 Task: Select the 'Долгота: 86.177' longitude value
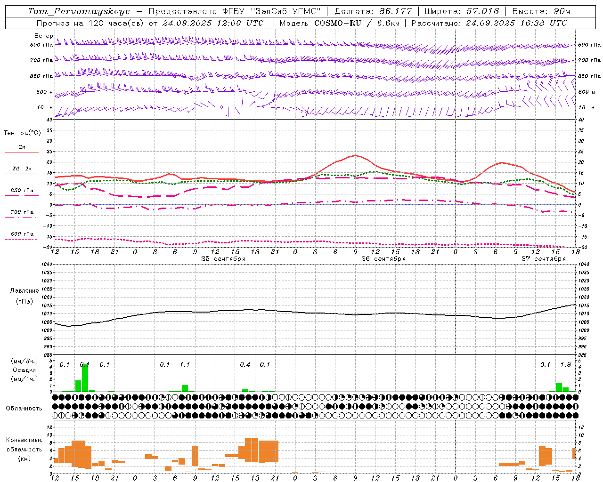(x=373, y=11)
